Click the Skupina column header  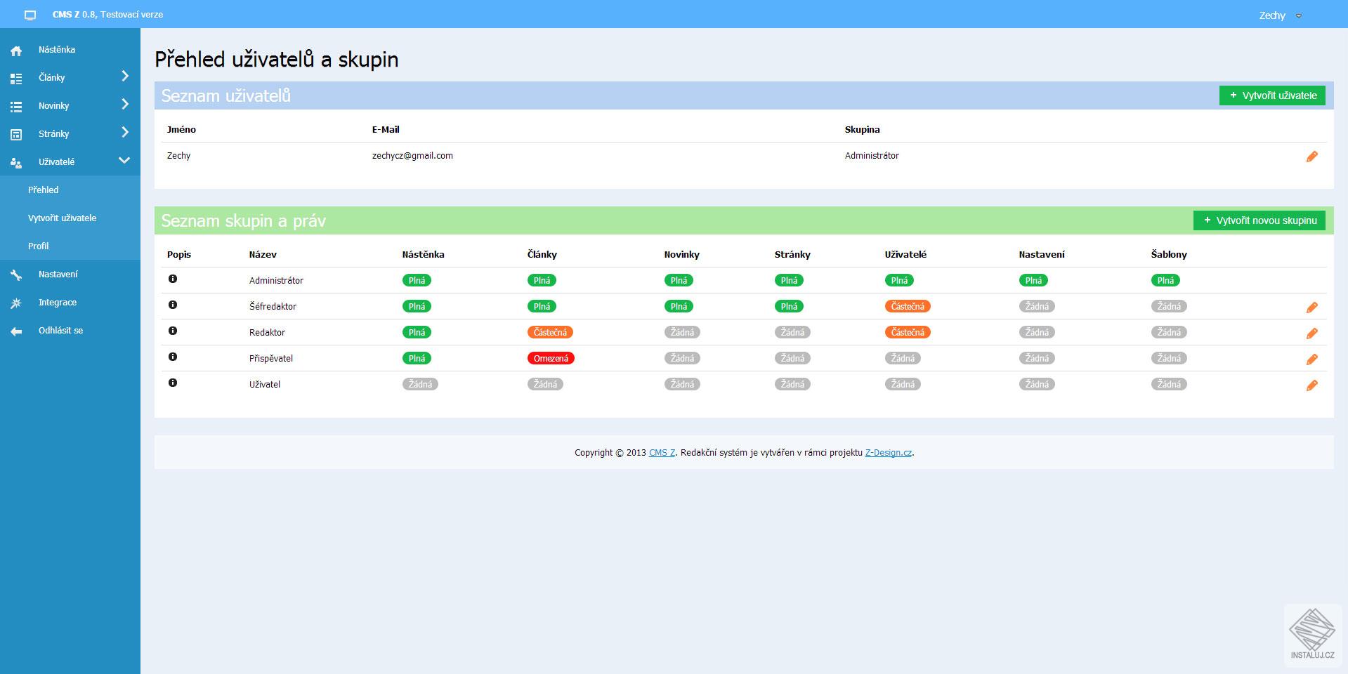click(862, 130)
